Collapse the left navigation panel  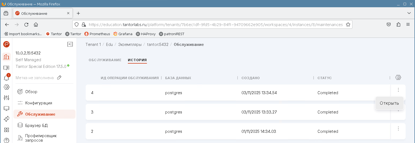(x=70, y=44)
